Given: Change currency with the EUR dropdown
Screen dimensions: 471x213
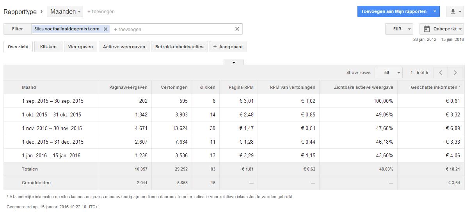Looking at the screenshot, I should [399, 29].
